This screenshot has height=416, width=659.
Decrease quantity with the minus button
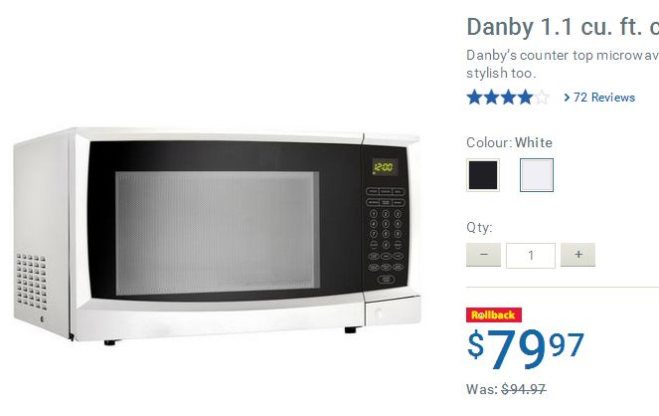483,255
